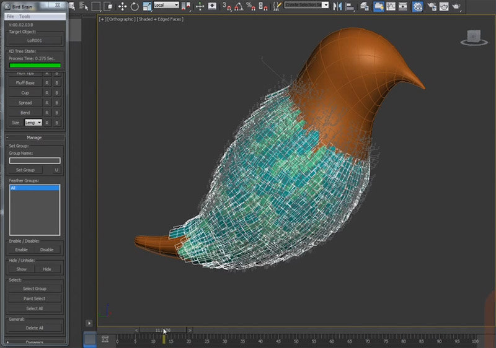Toggle the 3D Snaps button

click(226, 6)
